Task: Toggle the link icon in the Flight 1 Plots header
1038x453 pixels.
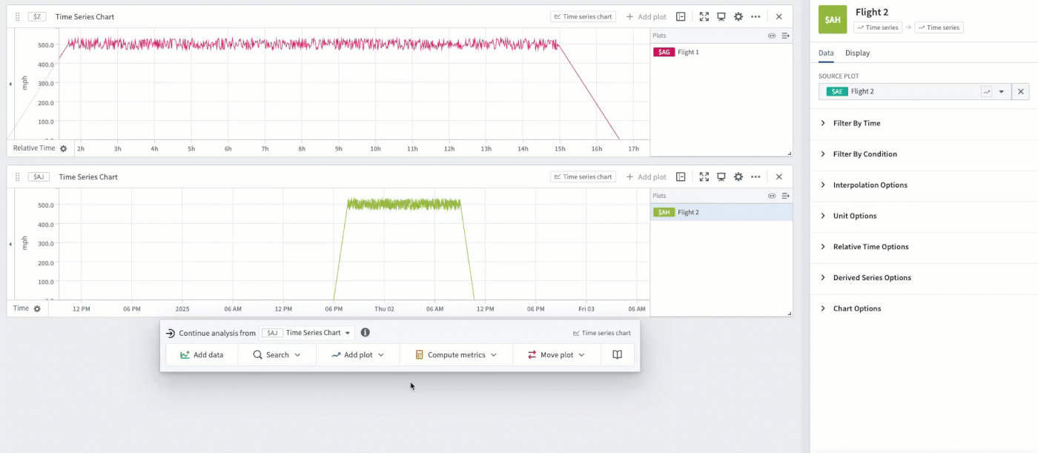Action: pyautogui.click(x=772, y=36)
